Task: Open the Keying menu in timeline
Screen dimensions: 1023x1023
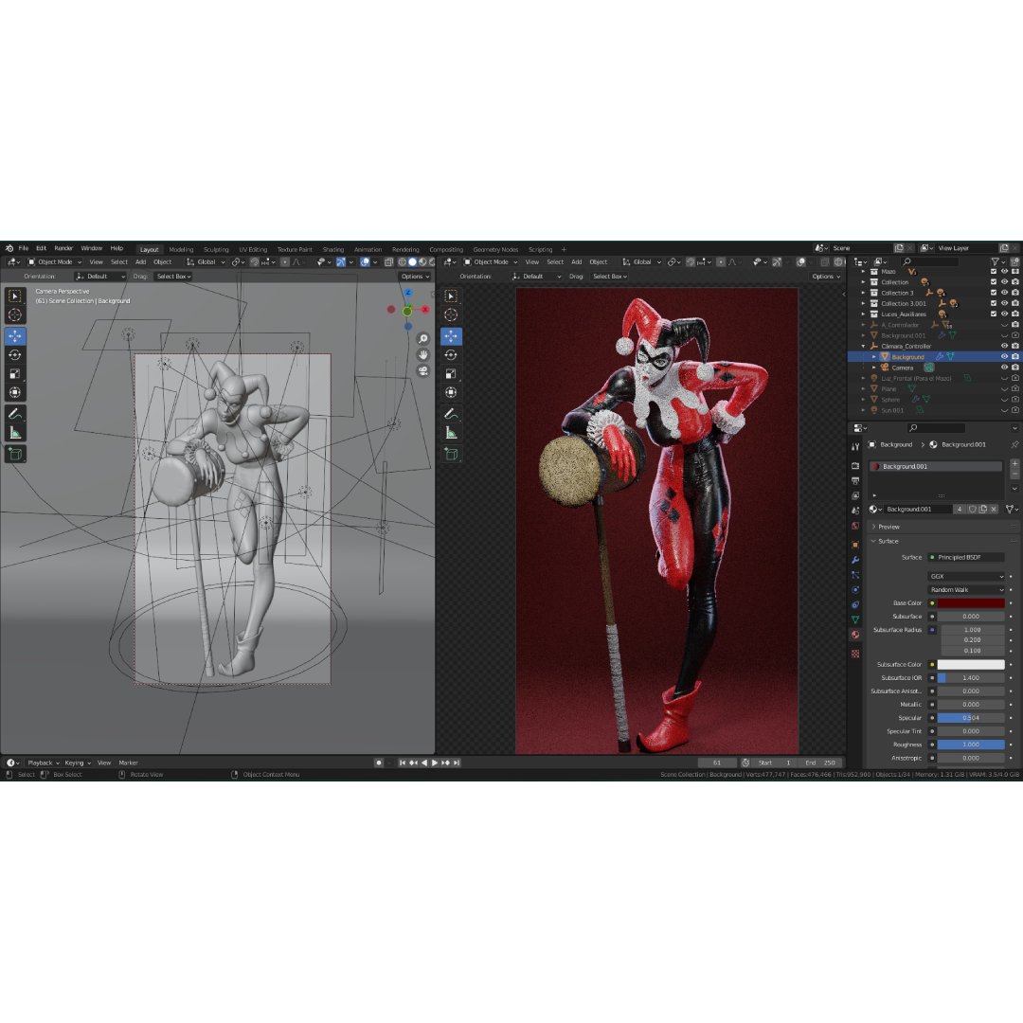Action: click(77, 763)
